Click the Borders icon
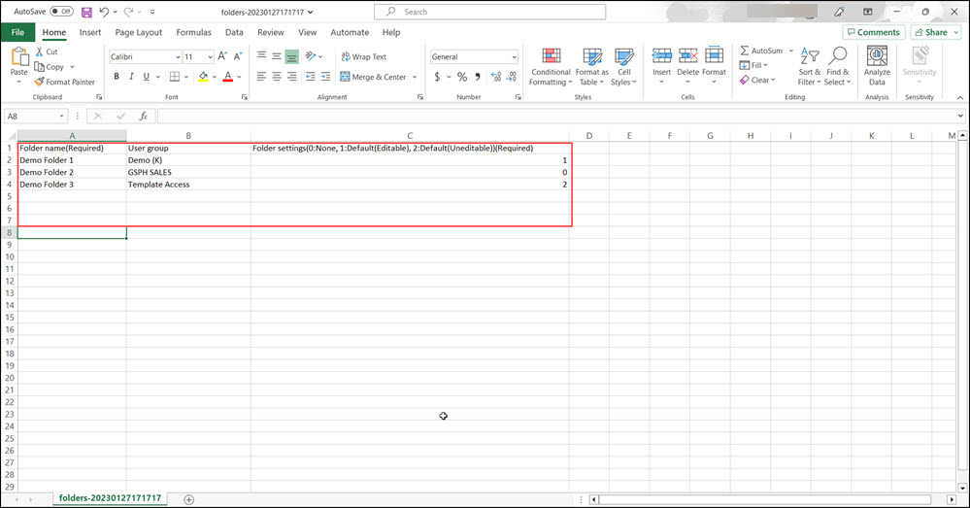 (x=175, y=77)
